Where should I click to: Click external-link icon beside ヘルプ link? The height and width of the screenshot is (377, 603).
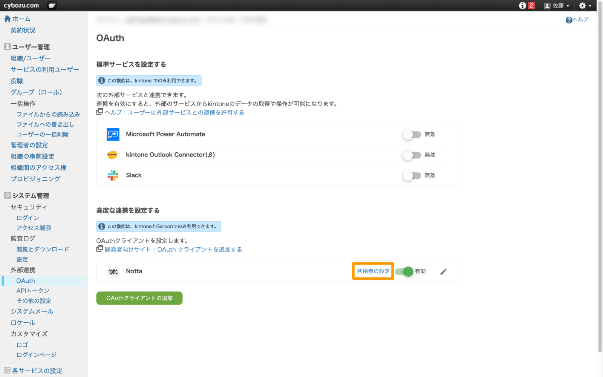coord(99,112)
